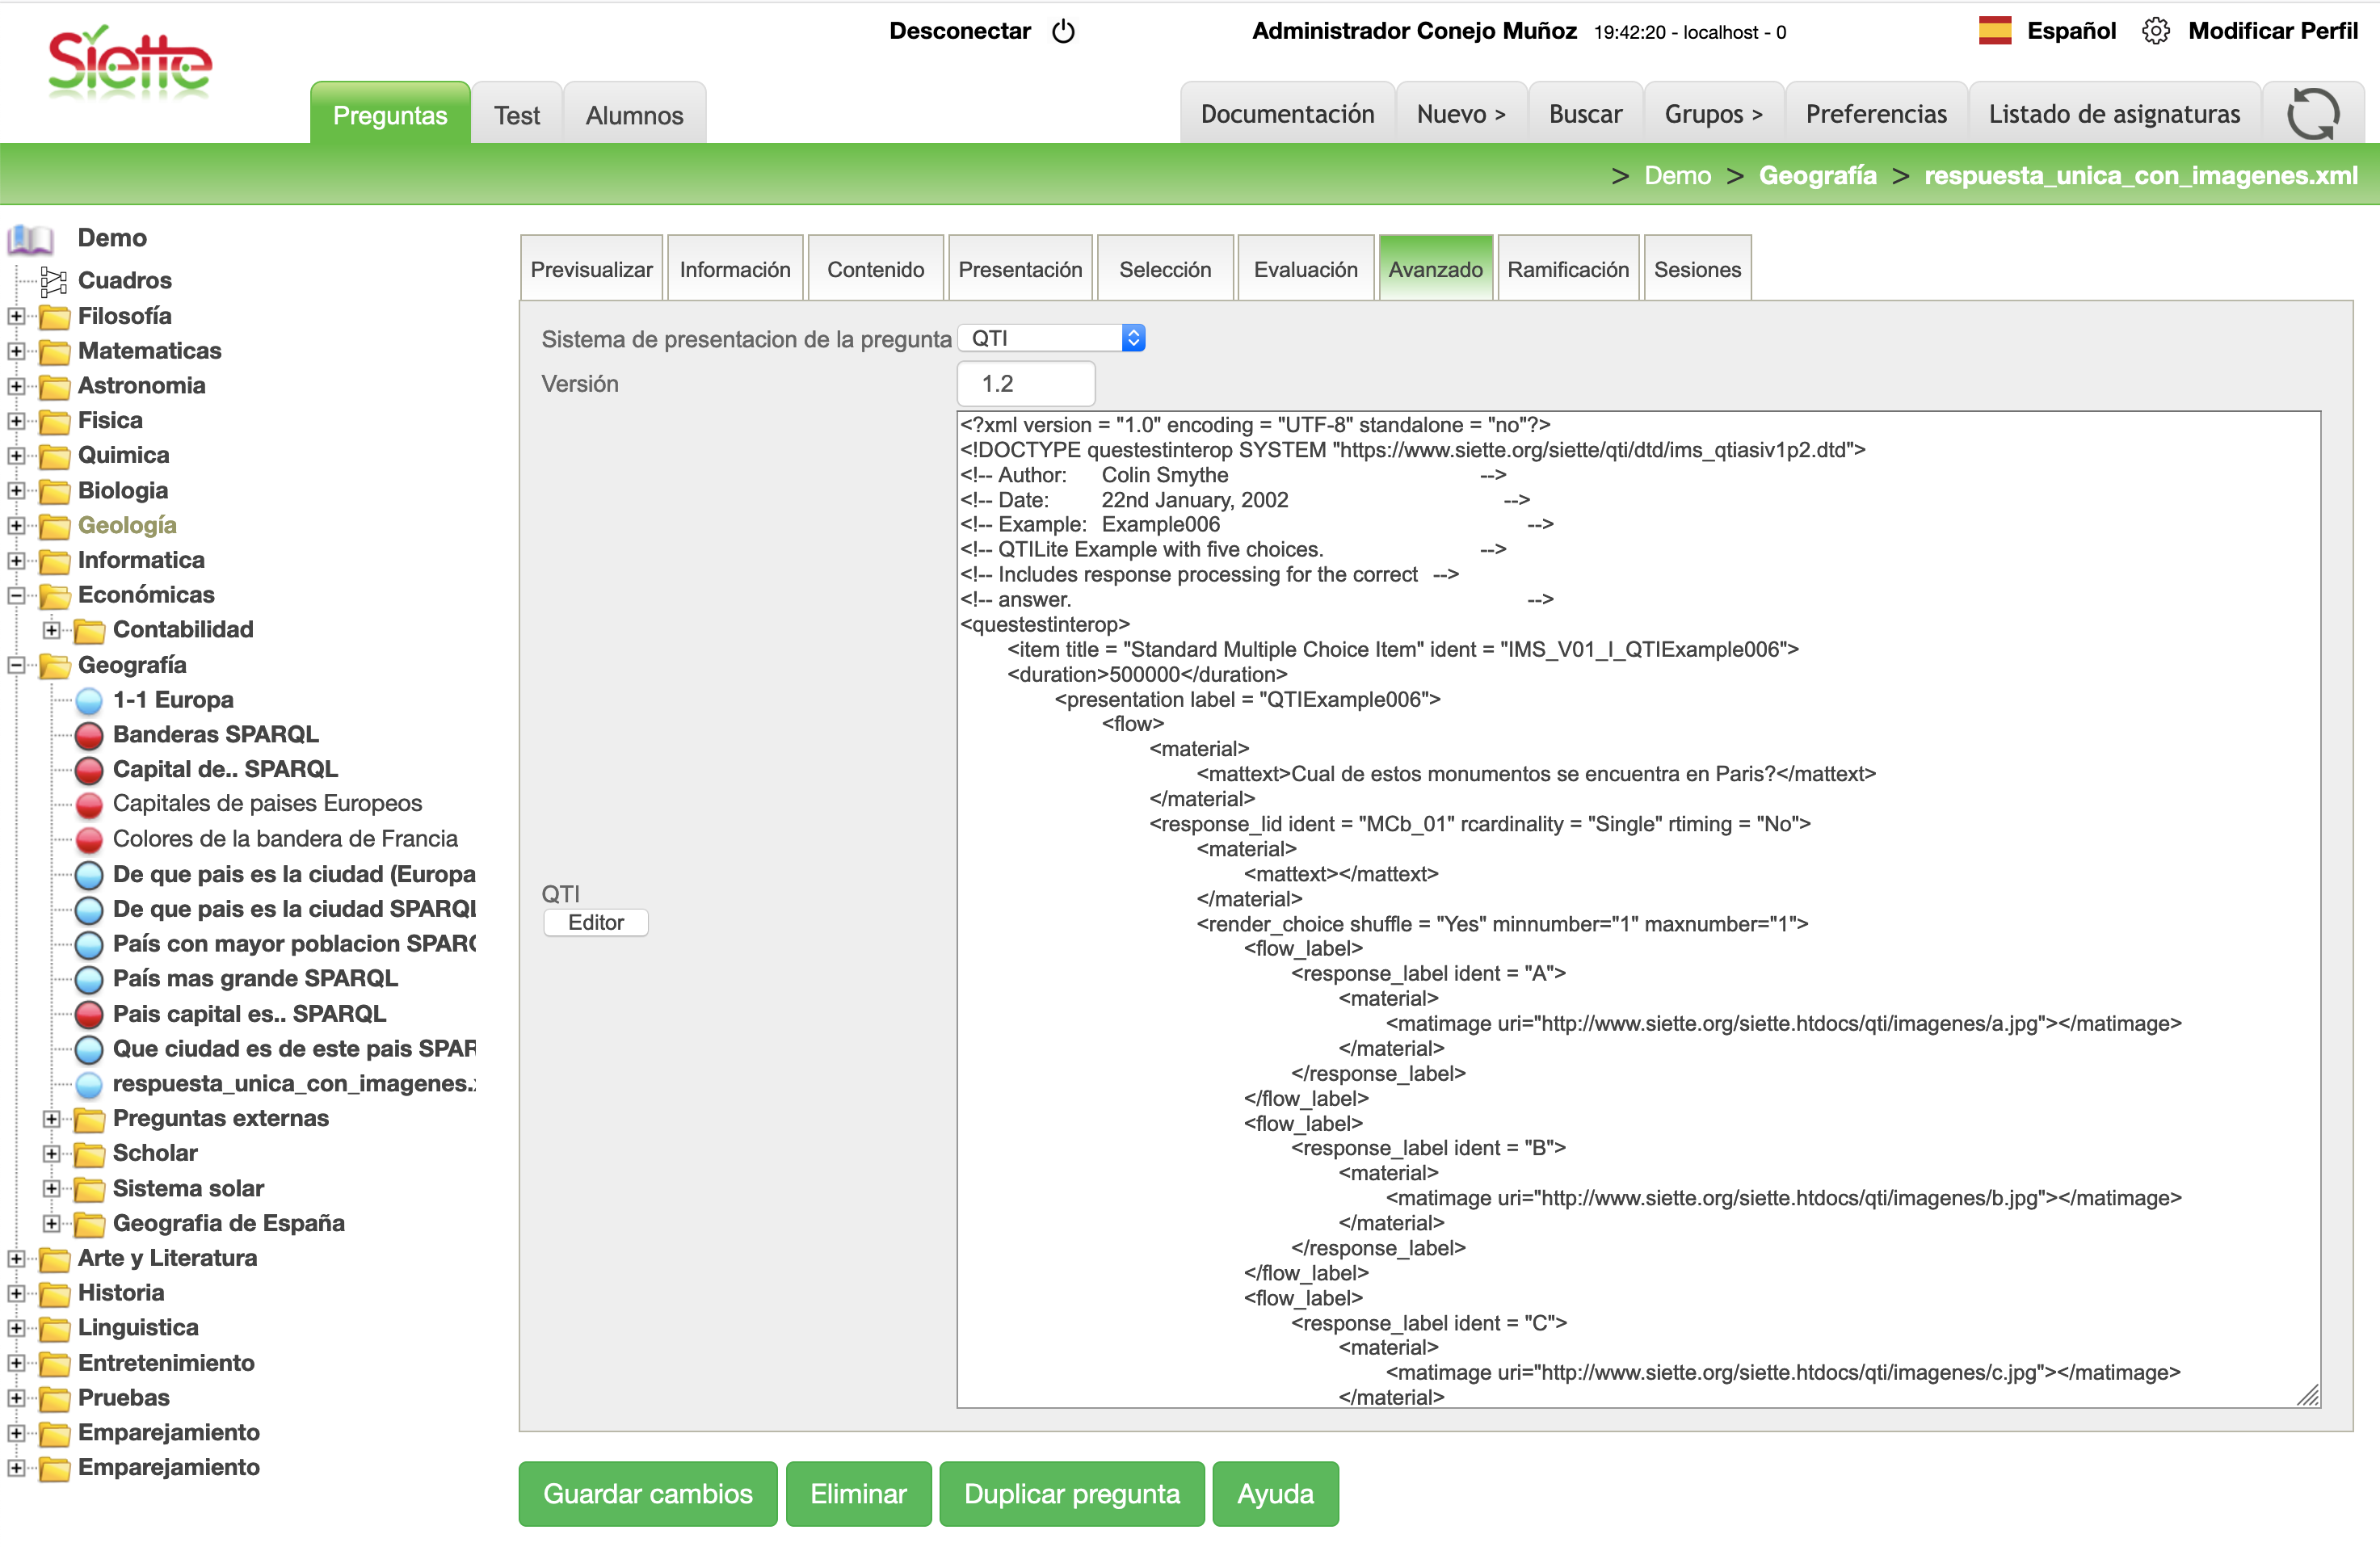The width and height of the screenshot is (2380, 1551).
Task: Click the Versión input field
Action: [x=1025, y=384]
